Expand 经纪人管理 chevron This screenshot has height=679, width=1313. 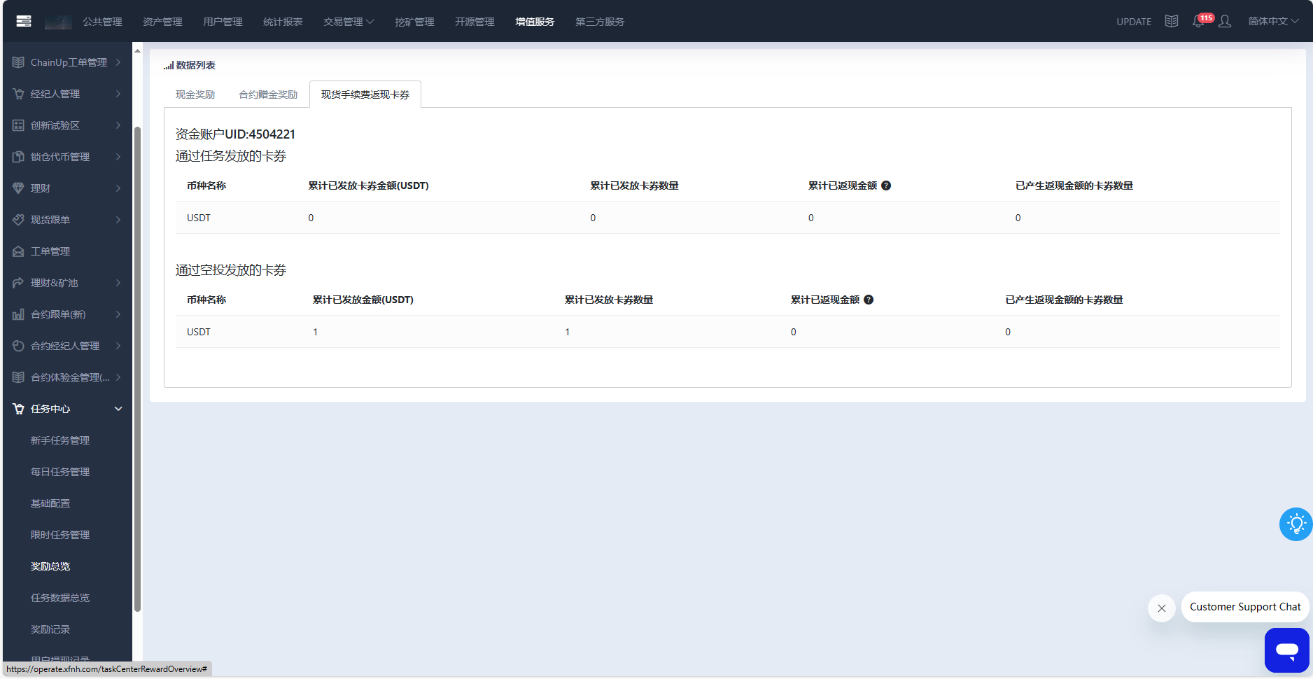click(118, 94)
